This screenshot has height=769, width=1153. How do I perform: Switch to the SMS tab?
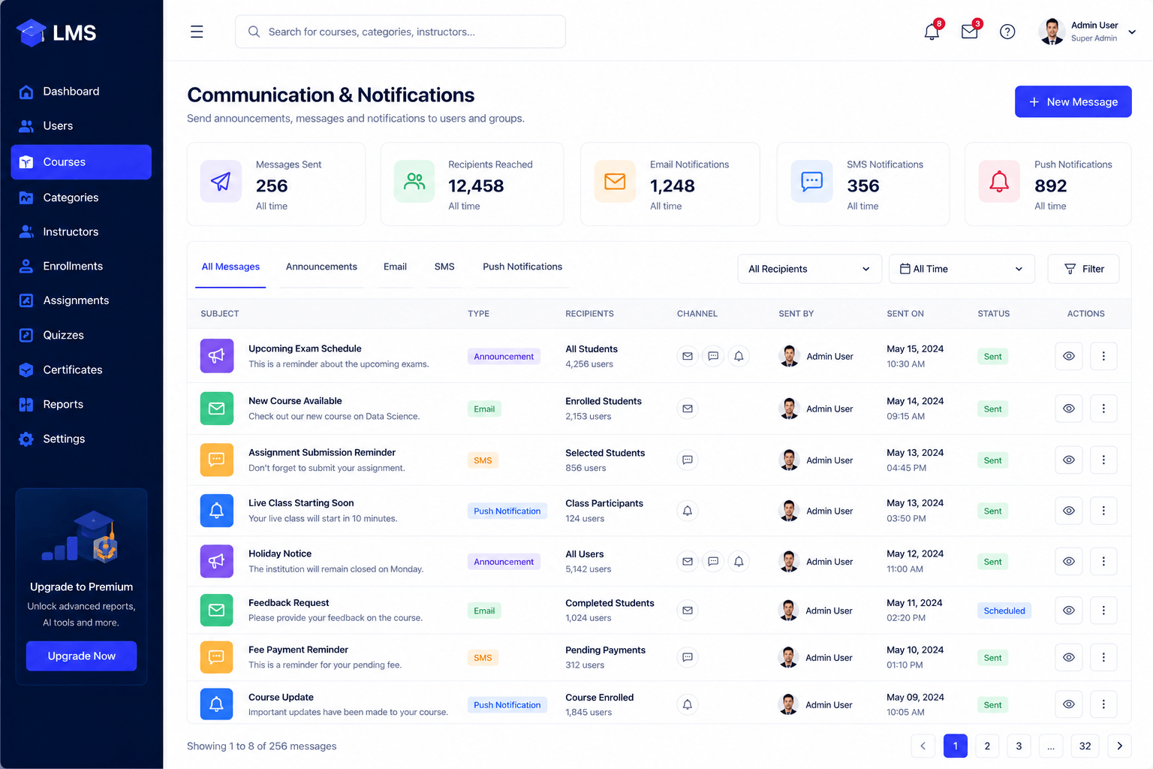444,267
